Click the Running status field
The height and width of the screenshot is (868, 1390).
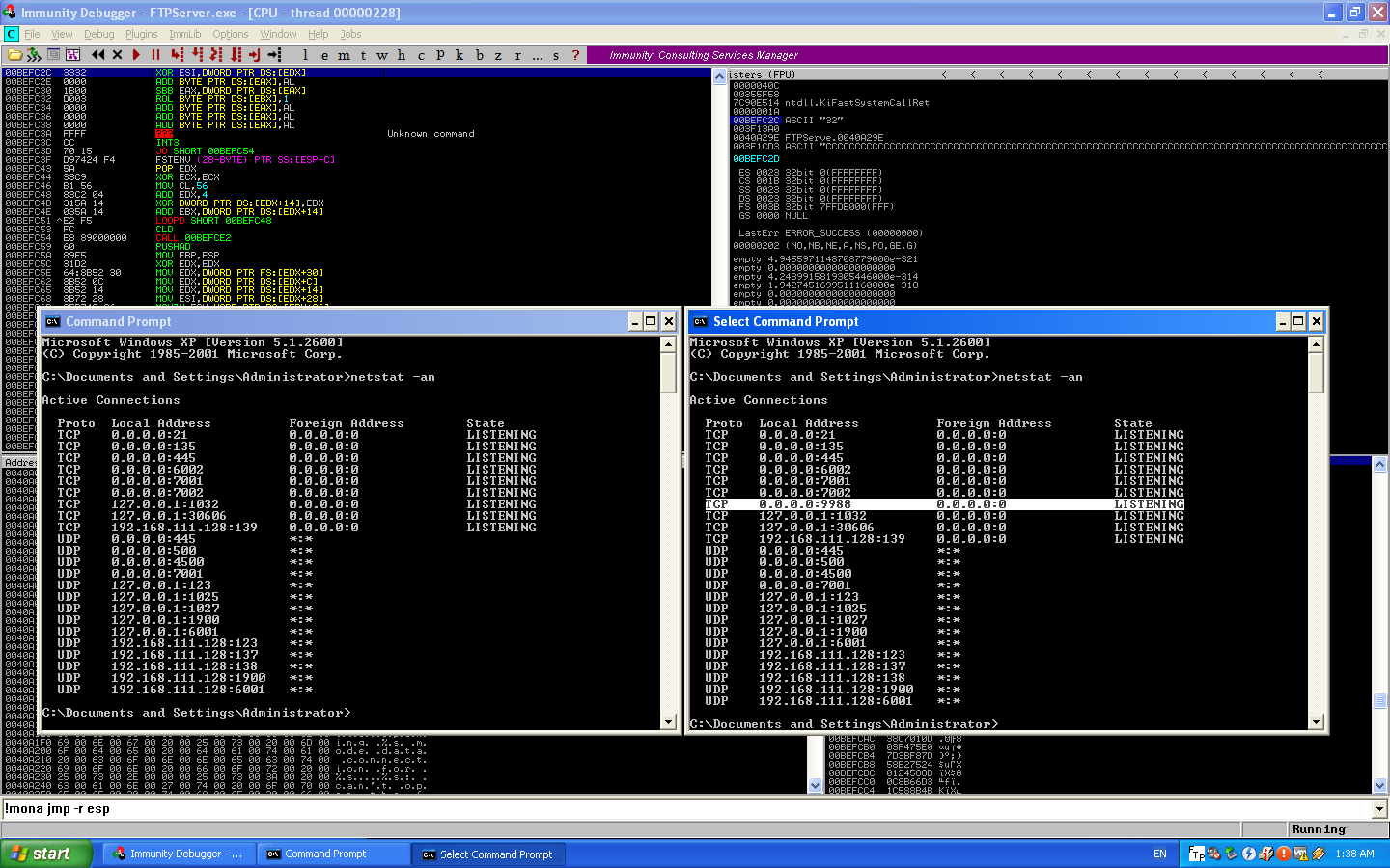1338,829
